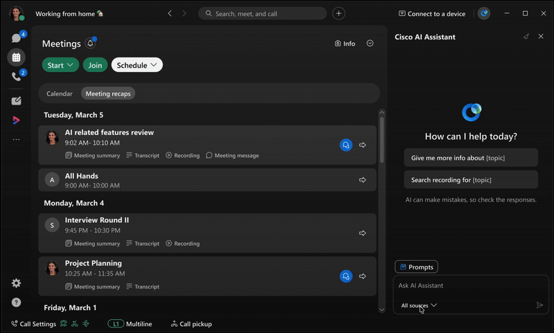Open AI related features review title
The image size is (554, 333).
109,132
